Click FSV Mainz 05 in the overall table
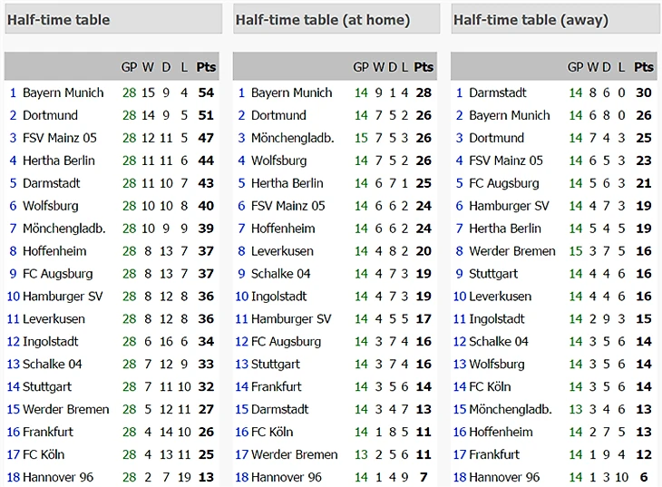 click(x=60, y=138)
